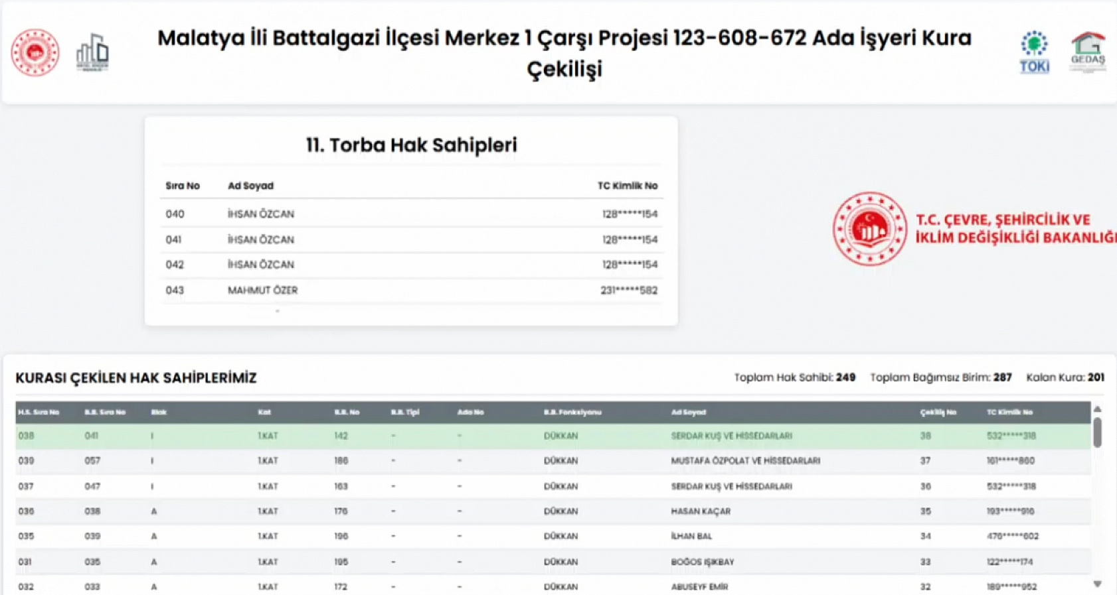
Task: Select the HASAN KAÇAR row
Action: tap(701, 511)
